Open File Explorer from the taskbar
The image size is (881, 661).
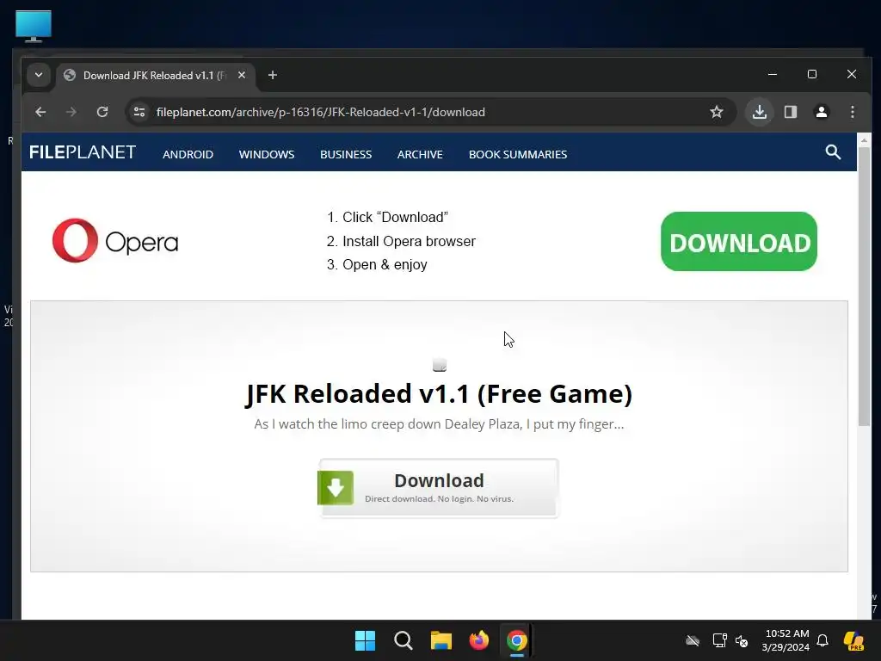point(441,640)
